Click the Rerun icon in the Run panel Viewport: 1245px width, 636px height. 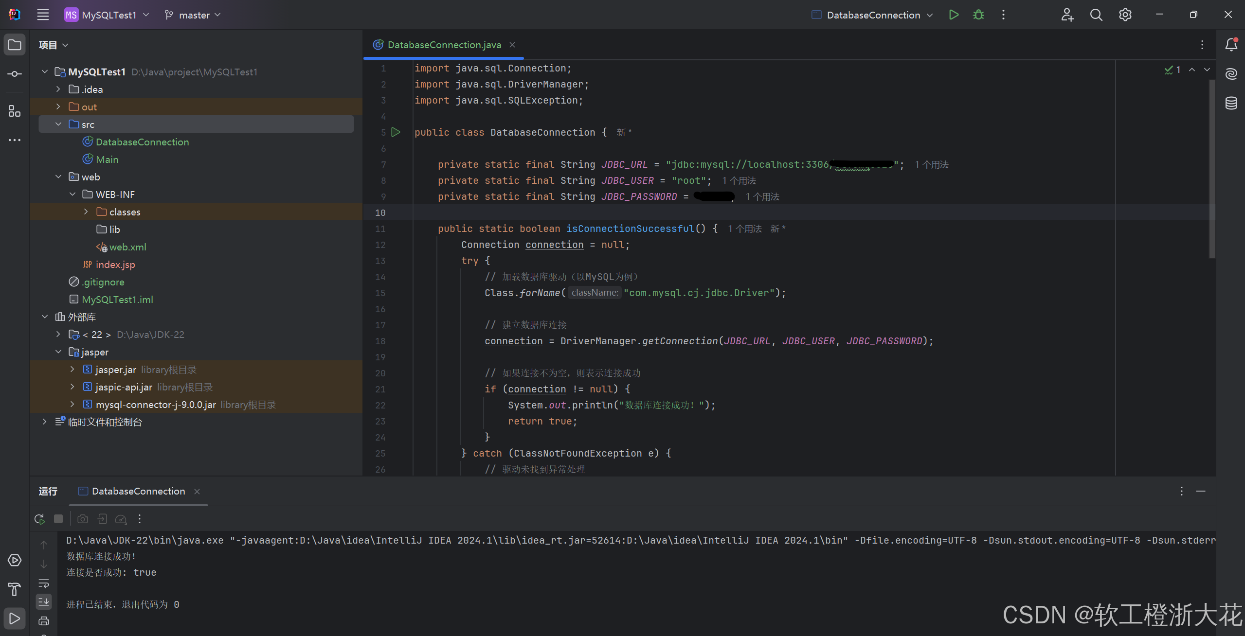39,519
